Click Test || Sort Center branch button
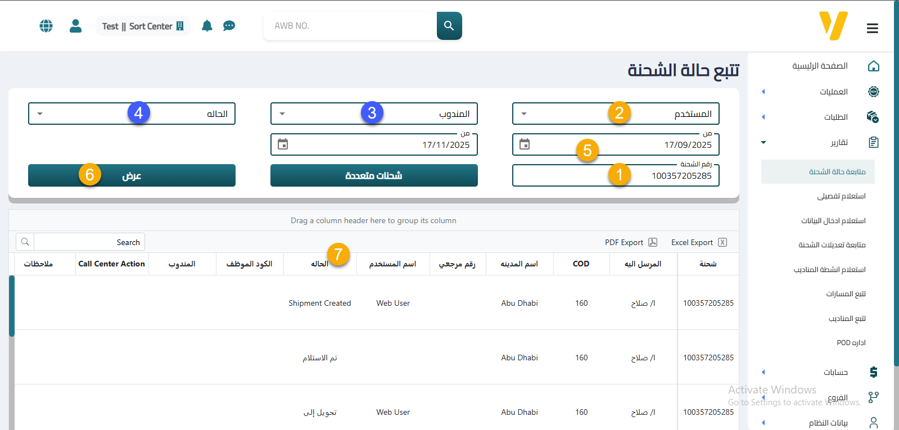Screen dimensions: 899x430 pos(143,26)
